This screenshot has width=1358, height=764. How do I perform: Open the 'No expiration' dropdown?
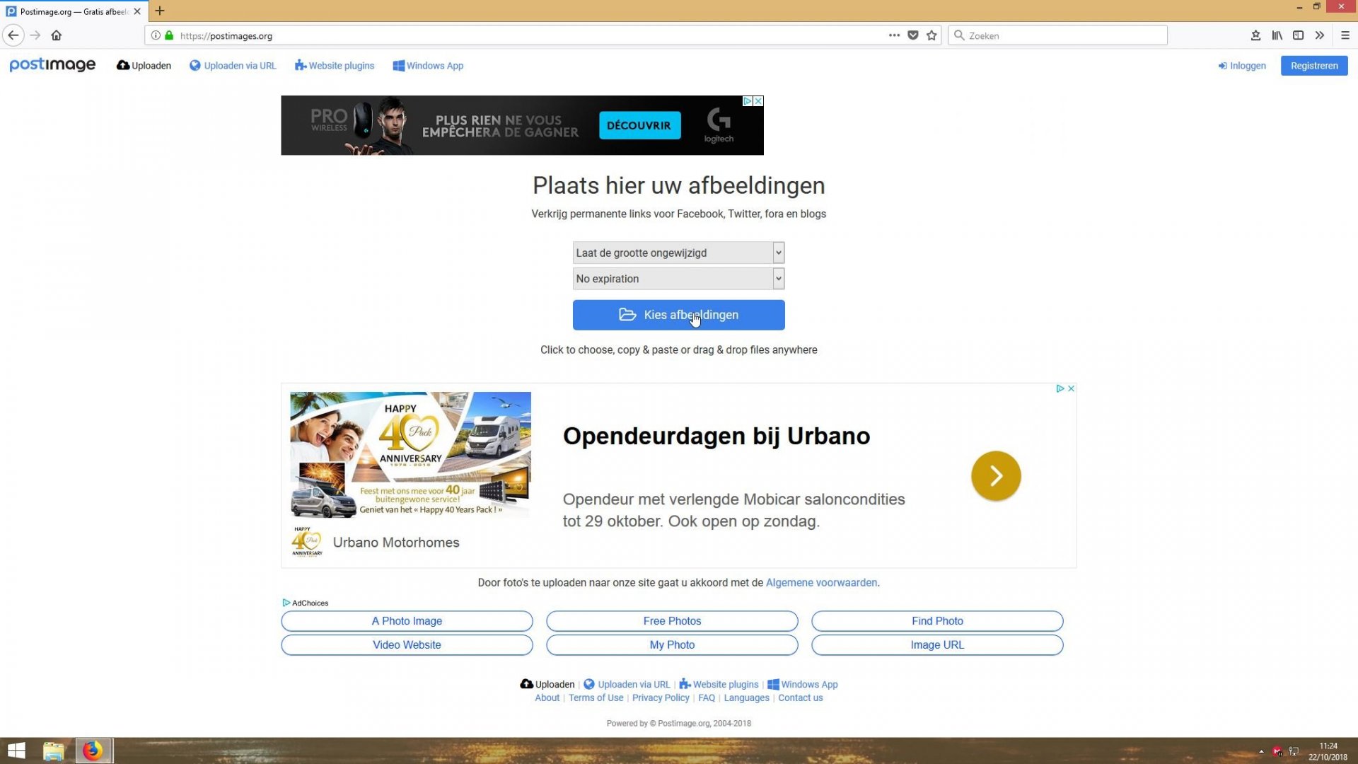point(678,278)
